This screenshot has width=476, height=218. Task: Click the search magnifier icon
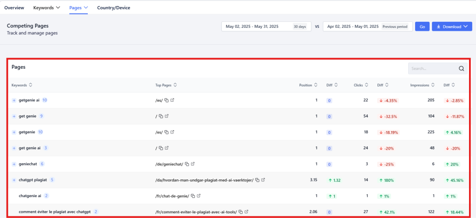tap(461, 69)
